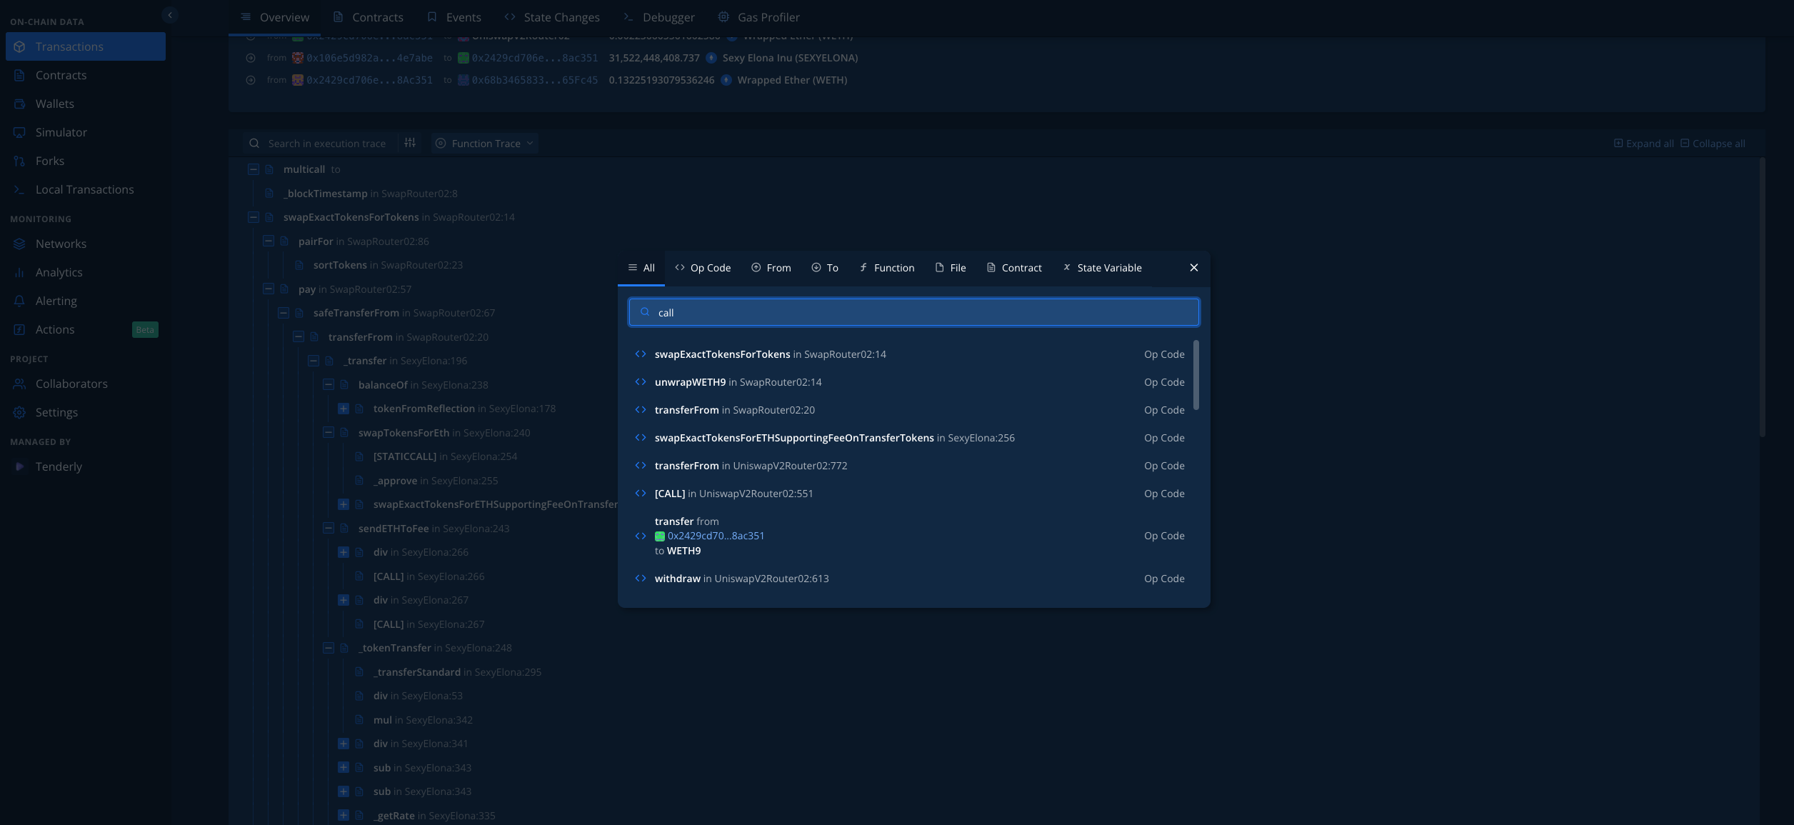The width and height of the screenshot is (1794, 825).
Task: Click the code icon beside withdraw result
Action: click(x=641, y=579)
